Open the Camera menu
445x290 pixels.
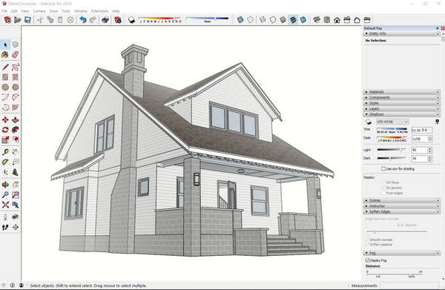[39, 11]
